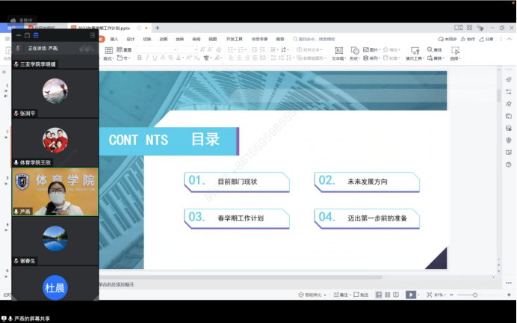Screen dimensions: 517x323
Task: Open the Find tool in ribbon
Action: (x=435, y=50)
